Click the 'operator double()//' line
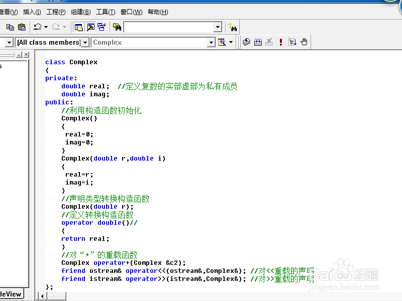This screenshot has height=301, width=402. [99, 223]
